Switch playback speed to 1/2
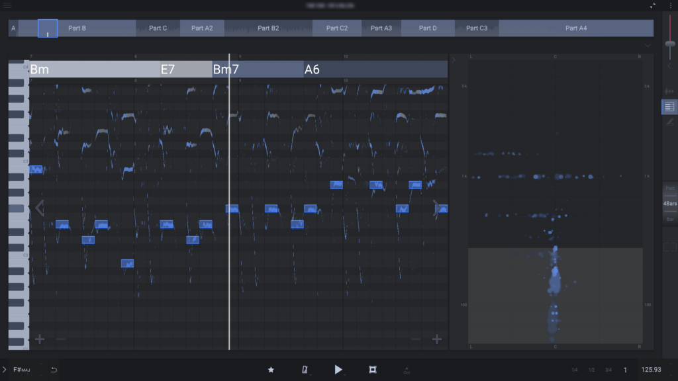The height and width of the screenshot is (381, 678). point(591,370)
